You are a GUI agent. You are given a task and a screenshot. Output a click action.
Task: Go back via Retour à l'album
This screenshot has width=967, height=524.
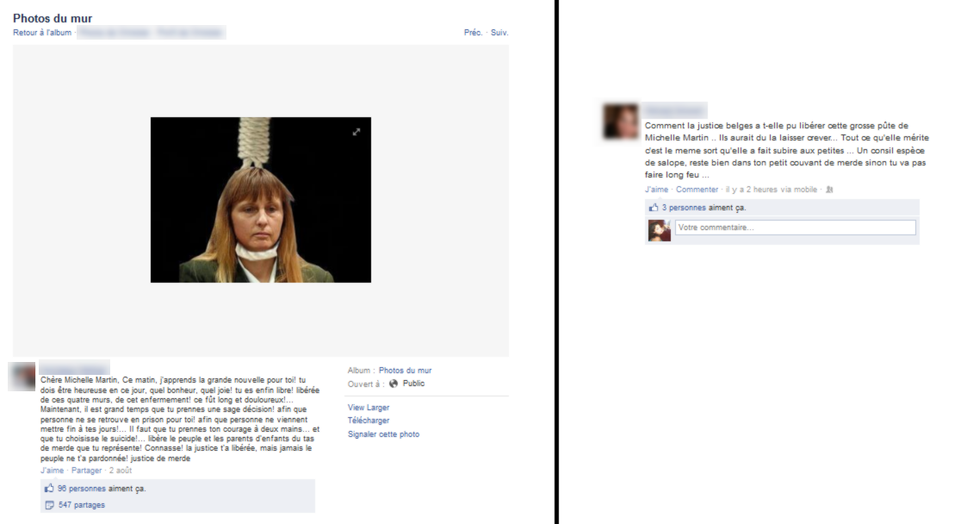pos(42,33)
